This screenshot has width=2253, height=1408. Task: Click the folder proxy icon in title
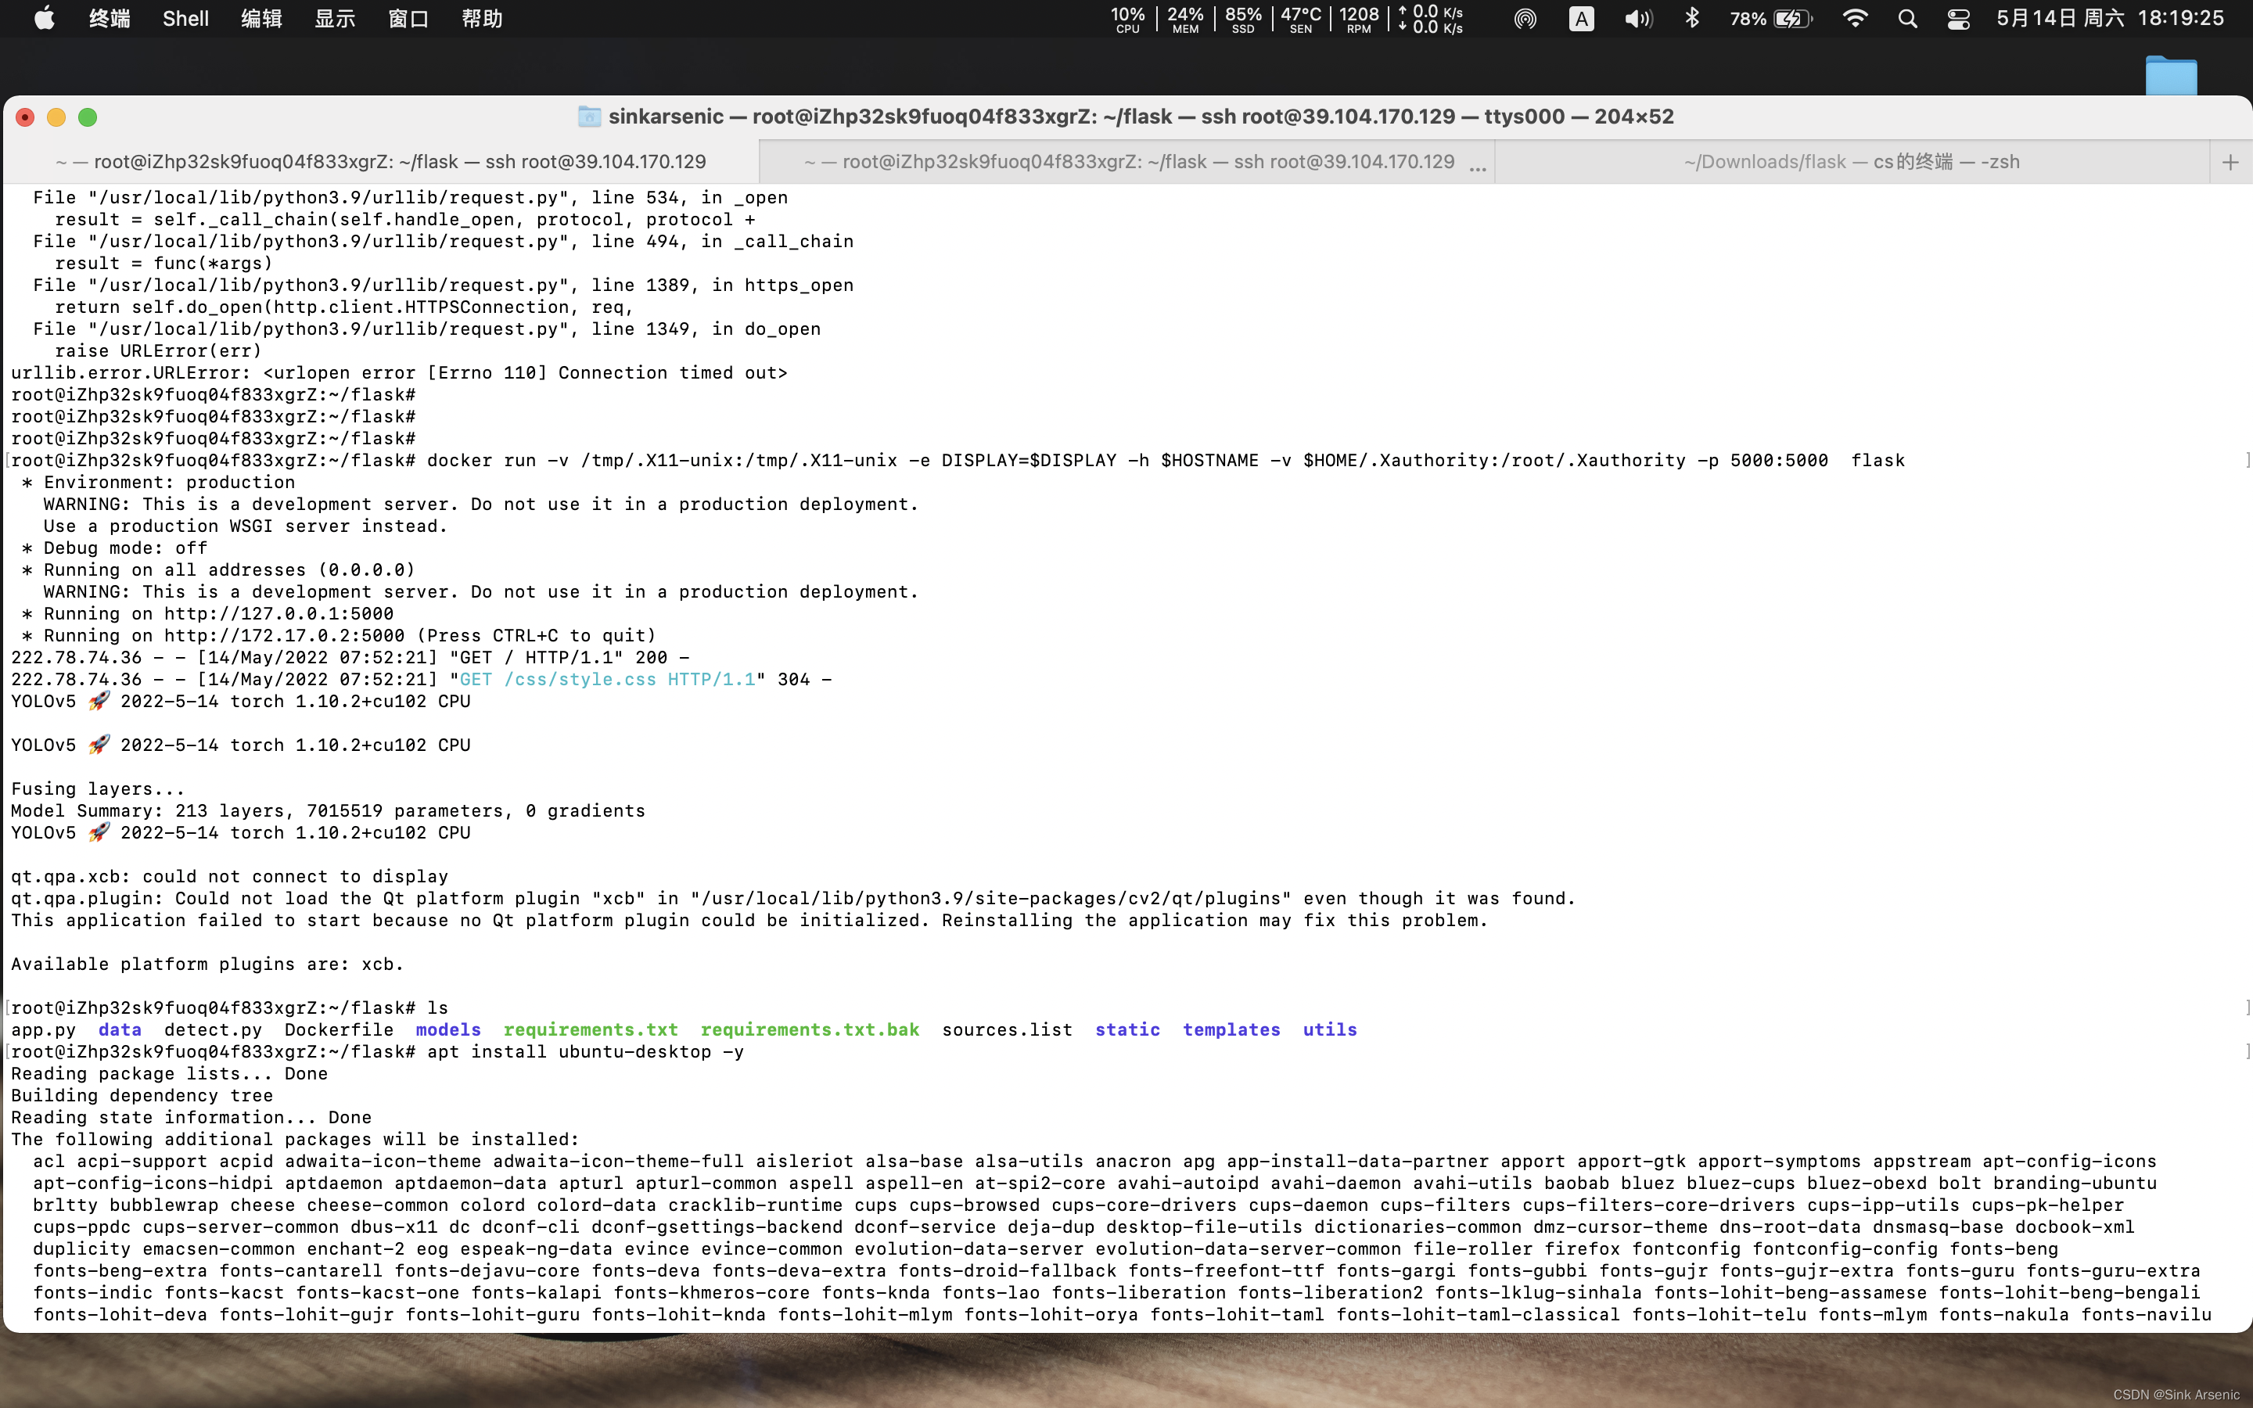click(588, 117)
